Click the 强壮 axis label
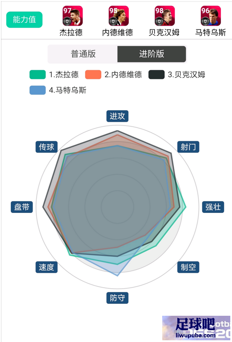The image size is (232, 342). click(213, 207)
